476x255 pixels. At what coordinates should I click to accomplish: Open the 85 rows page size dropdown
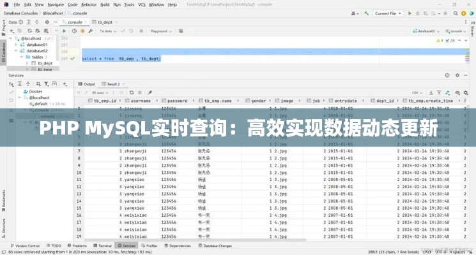point(100,92)
